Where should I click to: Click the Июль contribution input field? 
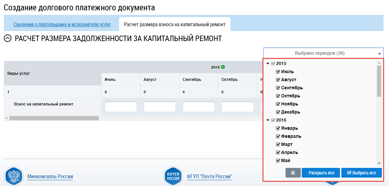click(121, 107)
